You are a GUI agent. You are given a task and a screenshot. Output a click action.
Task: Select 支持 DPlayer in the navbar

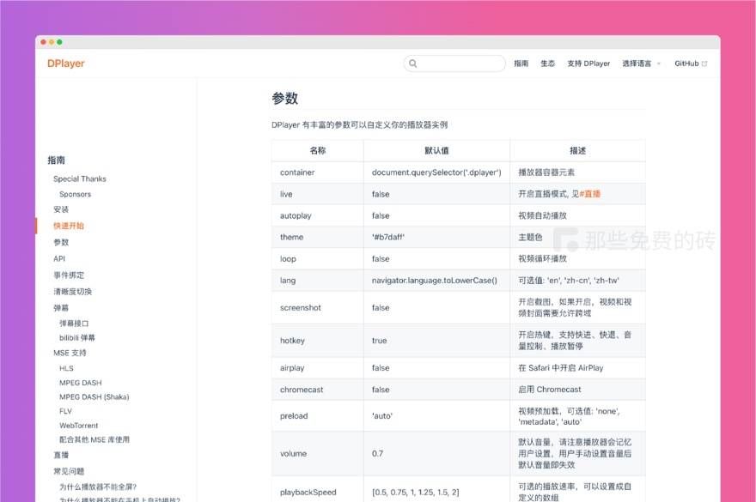(x=588, y=63)
